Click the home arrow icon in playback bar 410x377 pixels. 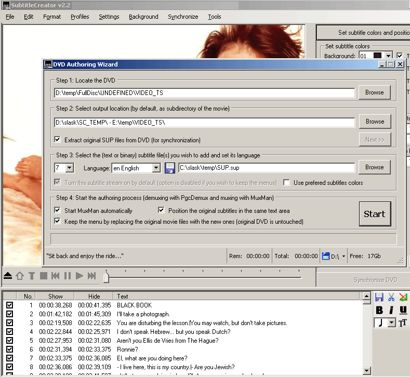pos(20,276)
